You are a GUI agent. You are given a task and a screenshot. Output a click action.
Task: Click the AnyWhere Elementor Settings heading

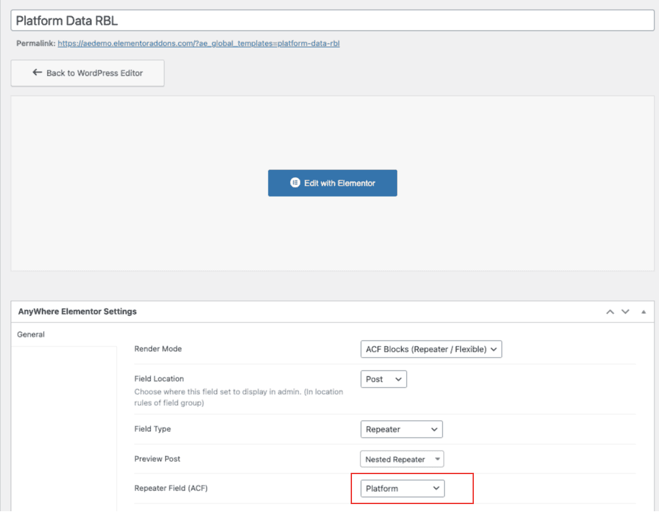coord(78,311)
